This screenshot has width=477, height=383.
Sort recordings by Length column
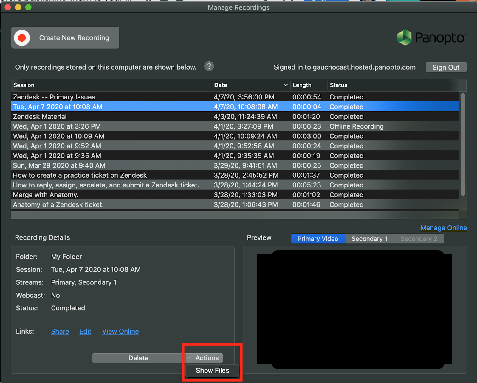(x=309, y=85)
